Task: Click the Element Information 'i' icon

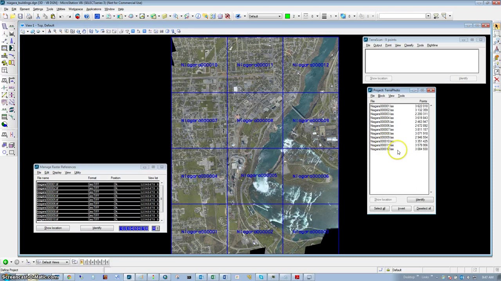Action: tap(198, 16)
